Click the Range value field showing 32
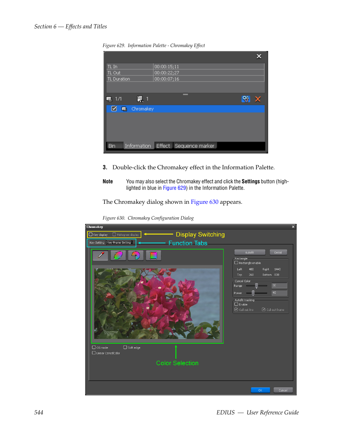 coord(279,286)
